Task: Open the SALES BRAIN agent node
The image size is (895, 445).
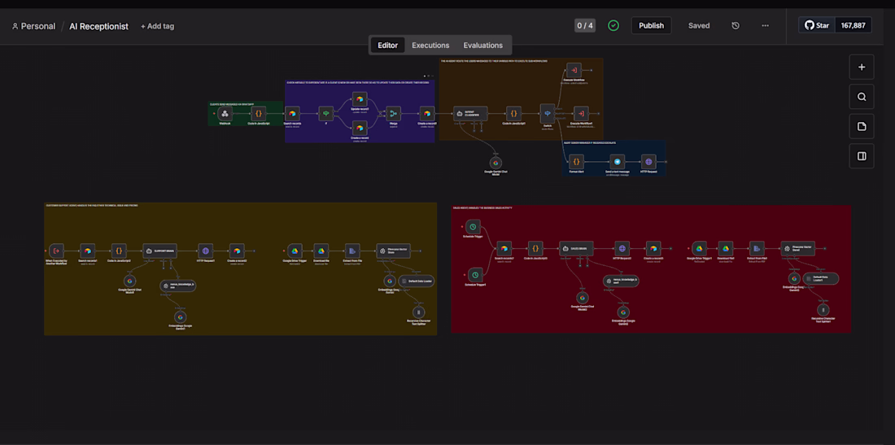Action: tap(576, 248)
